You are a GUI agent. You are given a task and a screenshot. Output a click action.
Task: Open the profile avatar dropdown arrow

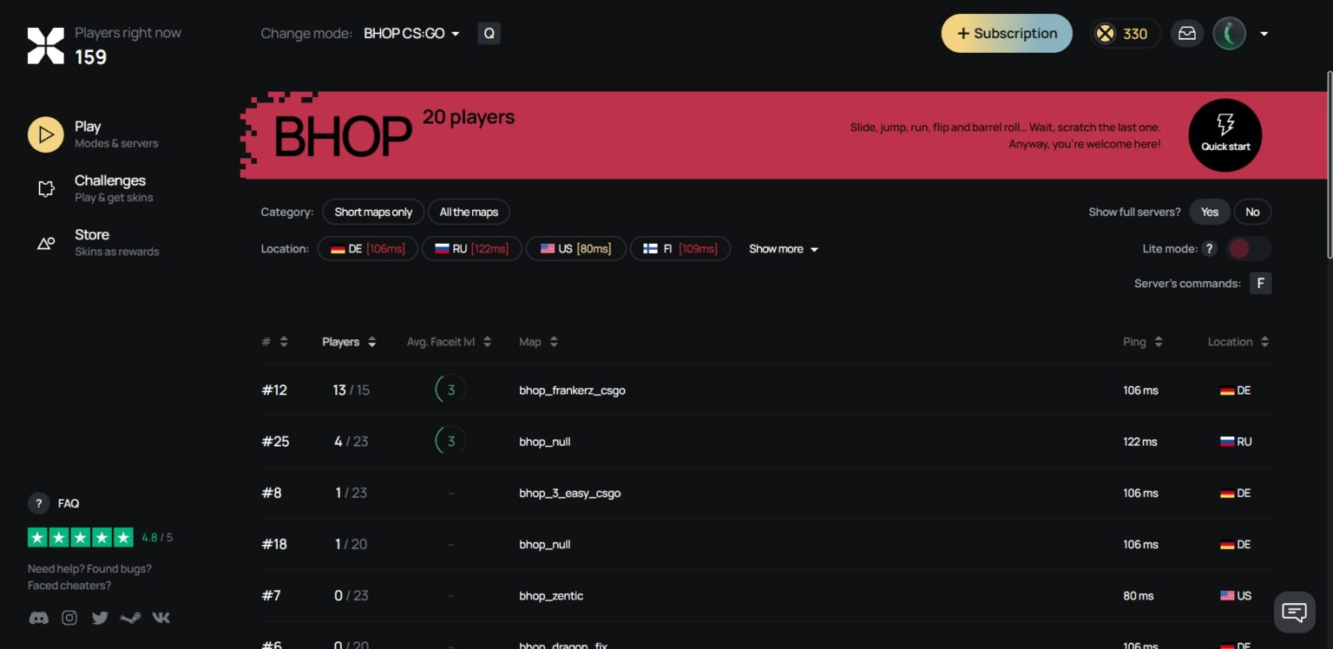click(x=1264, y=33)
